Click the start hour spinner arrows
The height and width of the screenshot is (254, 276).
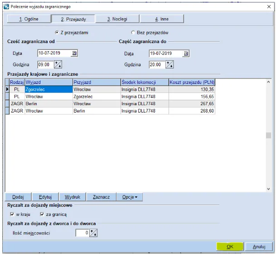[x=58, y=64]
